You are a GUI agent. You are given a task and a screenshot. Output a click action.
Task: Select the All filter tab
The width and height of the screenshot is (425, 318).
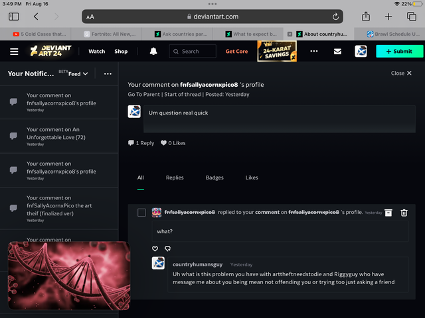coord(140,178)
